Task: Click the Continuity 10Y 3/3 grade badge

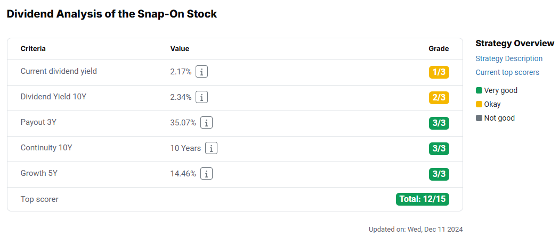Action: click(x=439, y=149)
